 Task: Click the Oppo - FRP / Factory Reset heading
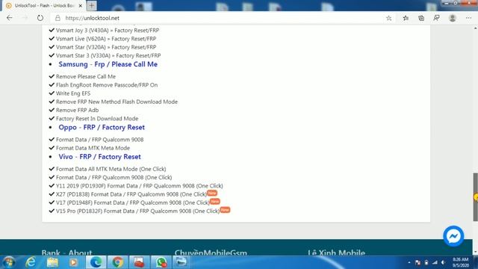(102, 128)
